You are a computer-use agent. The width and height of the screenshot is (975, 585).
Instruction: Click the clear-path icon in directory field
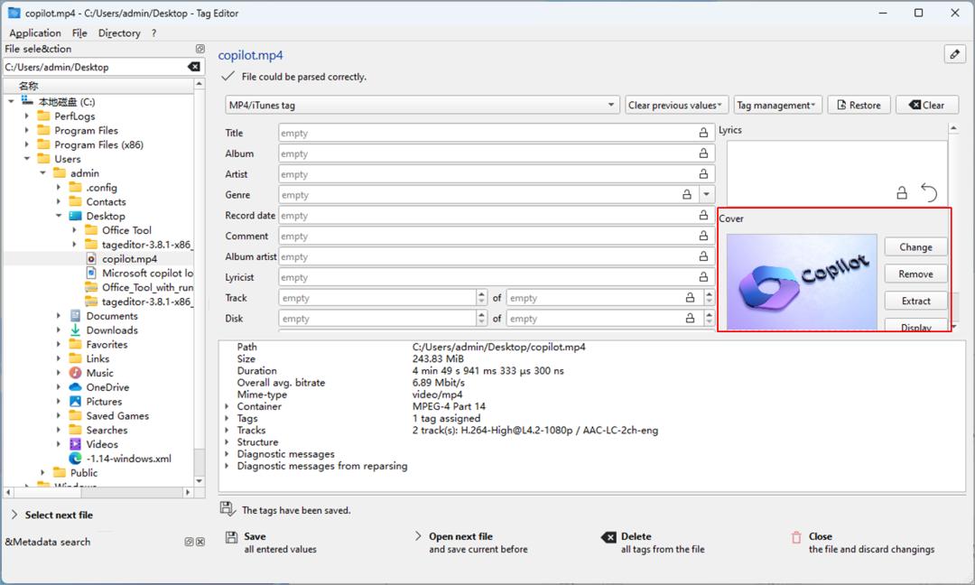pyautogui.click(x=194, y=67)
